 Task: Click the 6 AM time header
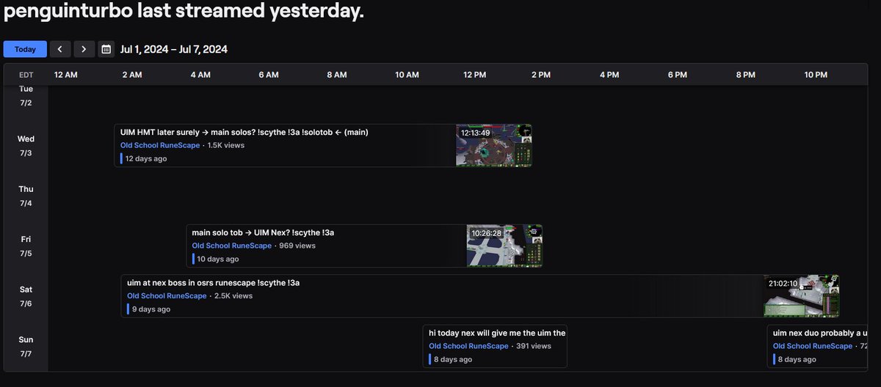point(269,75)
